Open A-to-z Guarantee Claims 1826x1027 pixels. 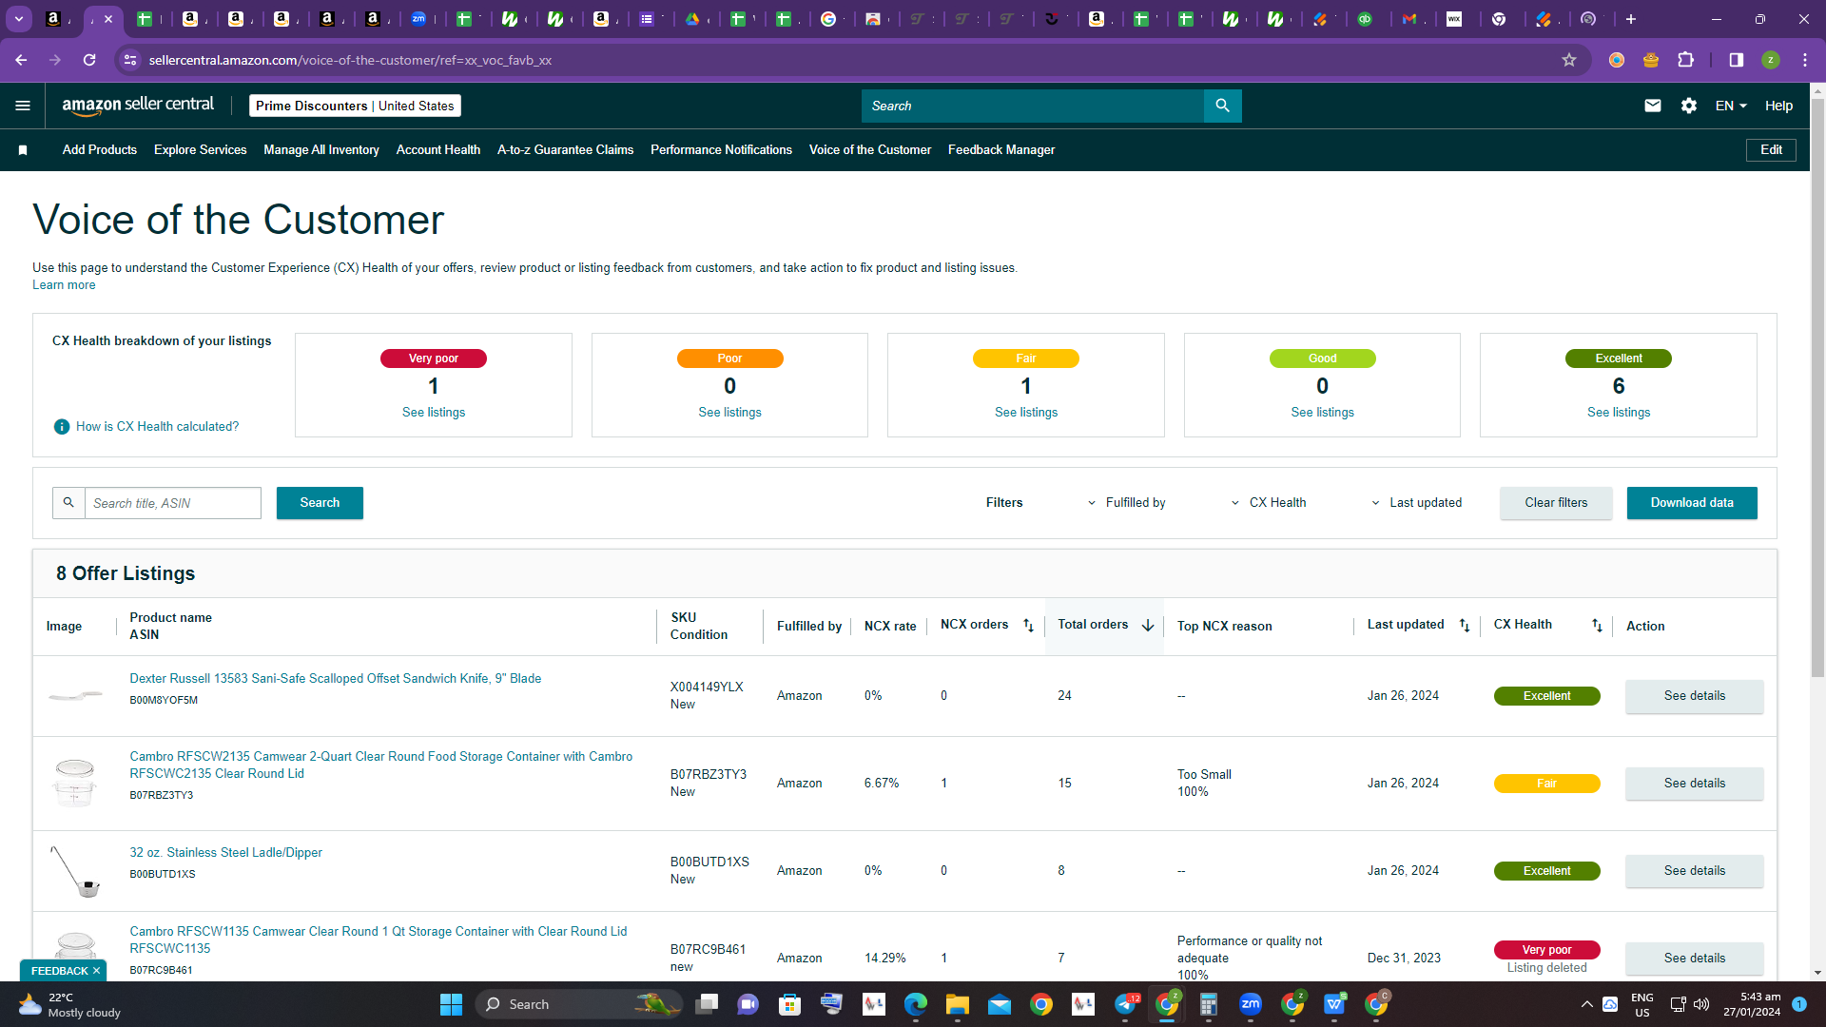pyautogui.click(x=565, y=150)
